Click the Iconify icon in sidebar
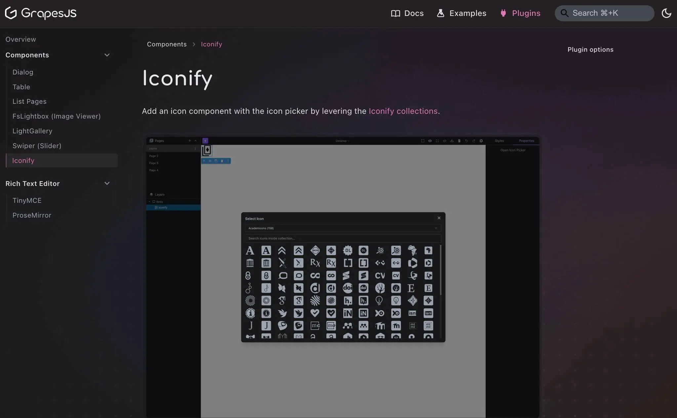677x418 pixels. click(23, 160)
